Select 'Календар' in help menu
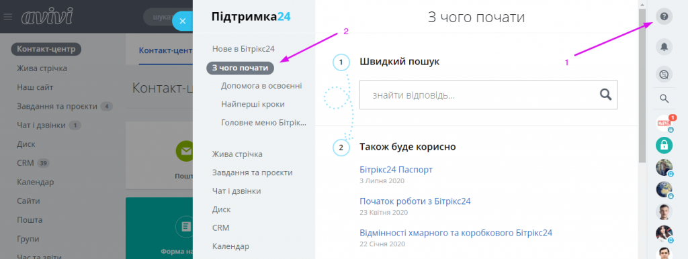This screenshot has height=259, width=688. [x=230, y=246]
